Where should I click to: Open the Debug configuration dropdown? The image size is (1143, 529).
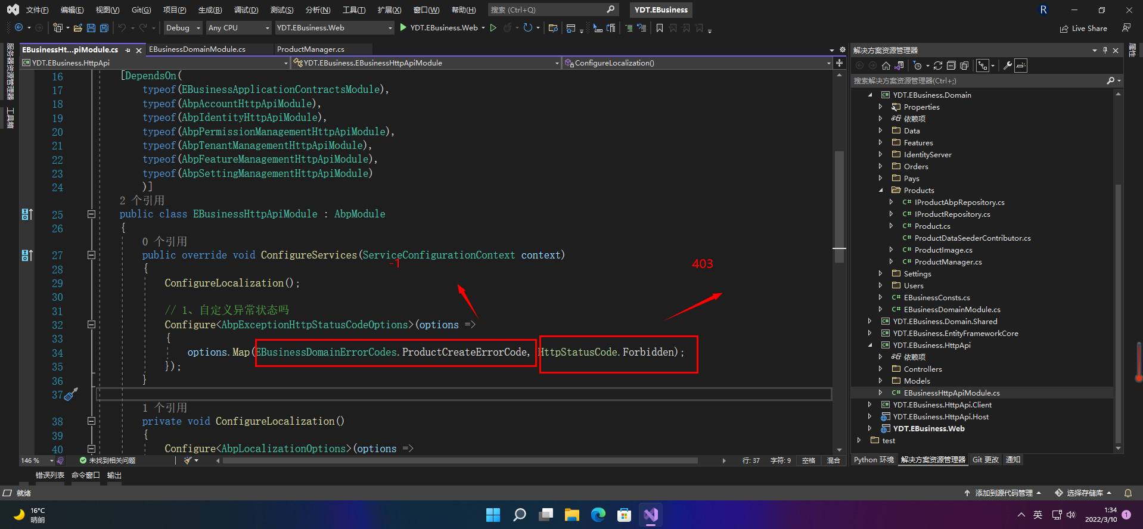point(182,27)
